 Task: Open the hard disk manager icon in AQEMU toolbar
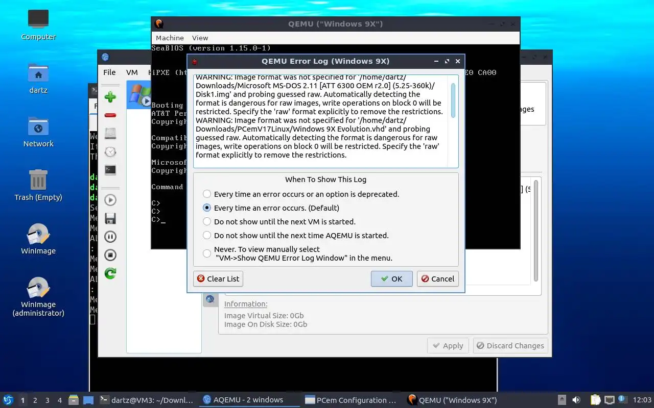pos(110,134)
